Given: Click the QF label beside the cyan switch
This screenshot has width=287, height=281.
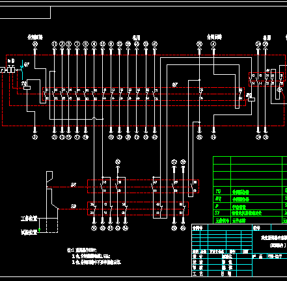Looking at the screenshot, I should 27,64.
